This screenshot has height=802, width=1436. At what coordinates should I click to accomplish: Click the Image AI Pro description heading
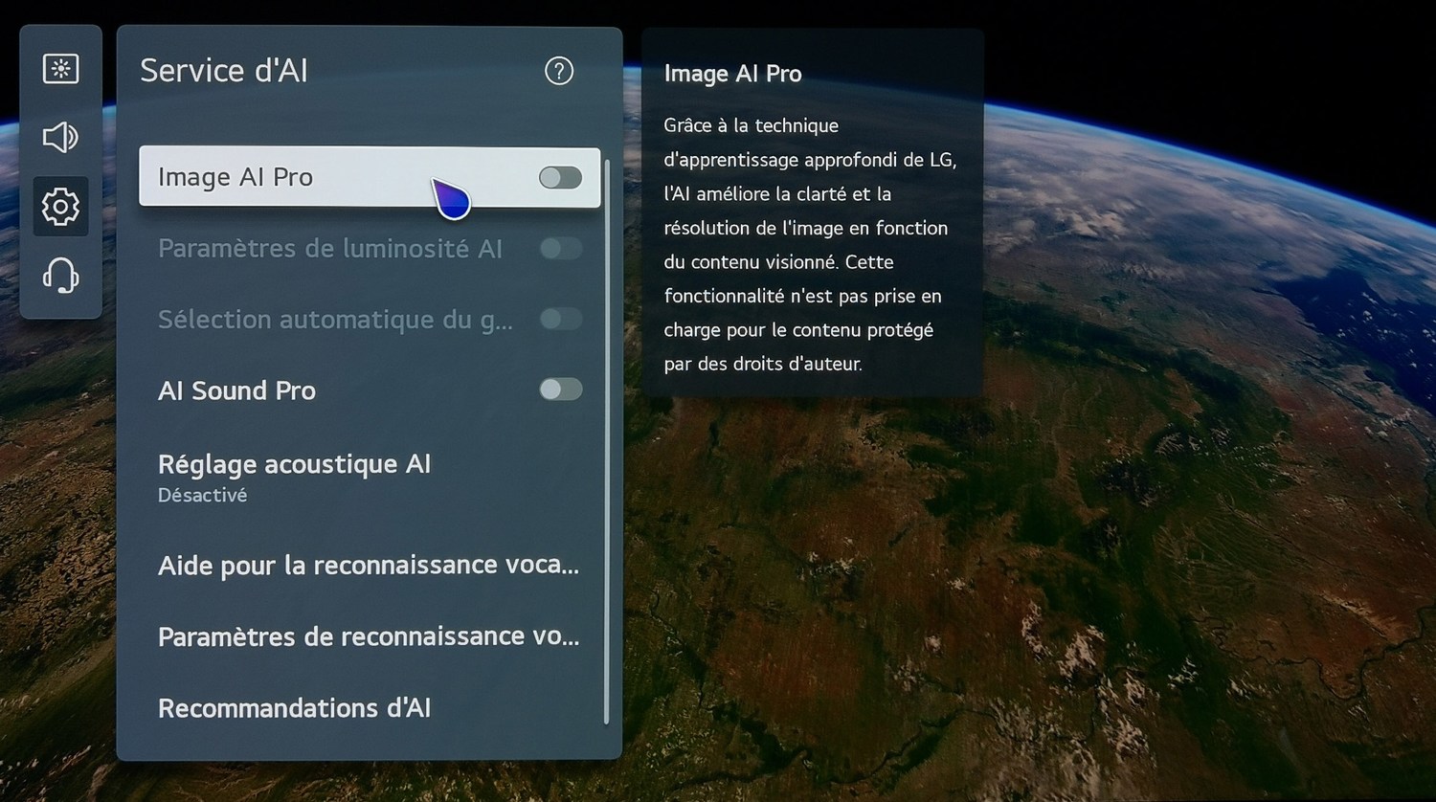click(732, 74)
